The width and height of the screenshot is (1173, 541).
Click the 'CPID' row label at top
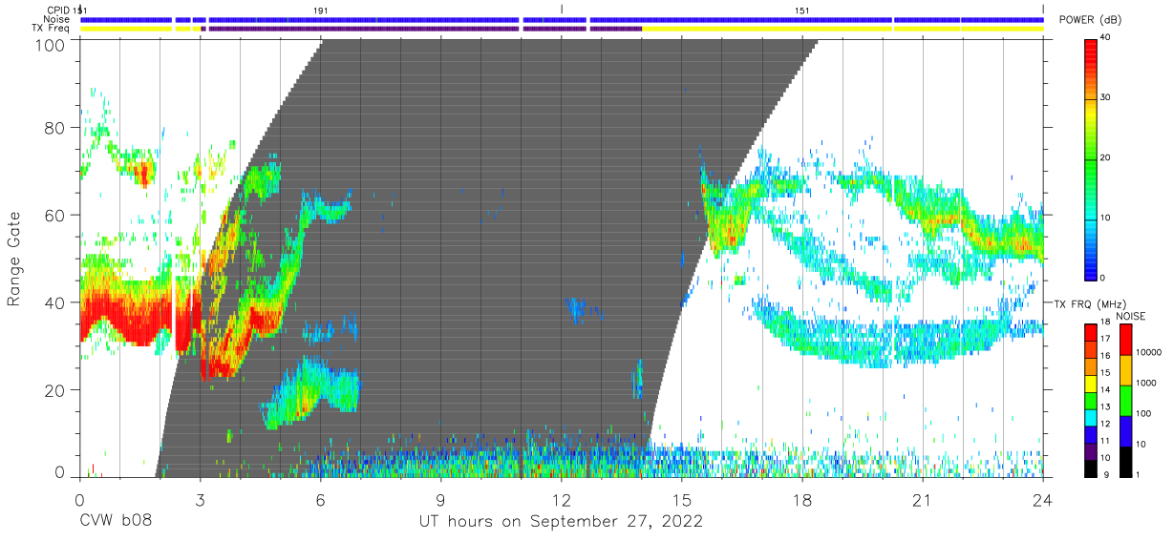tap(57, 10)
